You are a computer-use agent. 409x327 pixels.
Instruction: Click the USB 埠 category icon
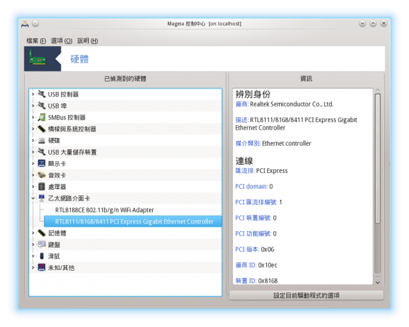[42, 105]
